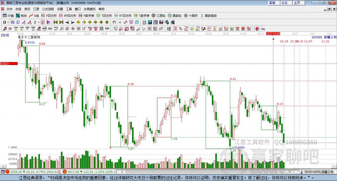Open the P数字表 number table
Screen dimensions: 337x181
click(87, 16)
